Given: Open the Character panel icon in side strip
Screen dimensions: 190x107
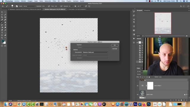Looking at the screenshot, I should 134,19.
